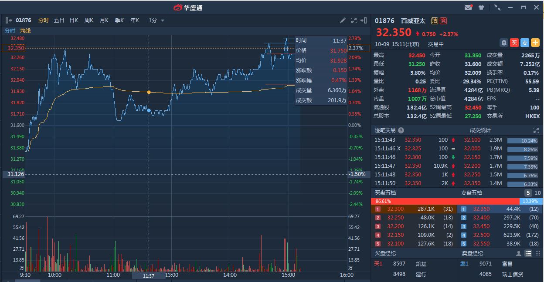Click the pencil drawing tool icon
The image size is (544, 282).
tap(343, 20)
